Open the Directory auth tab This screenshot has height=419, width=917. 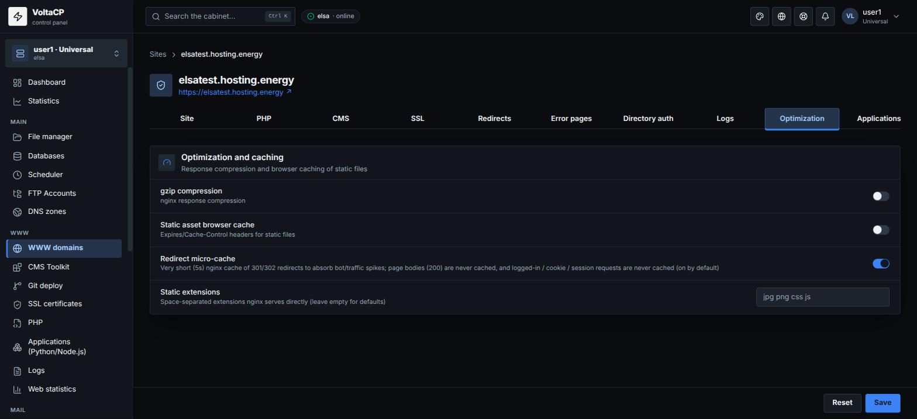(648, 119)
